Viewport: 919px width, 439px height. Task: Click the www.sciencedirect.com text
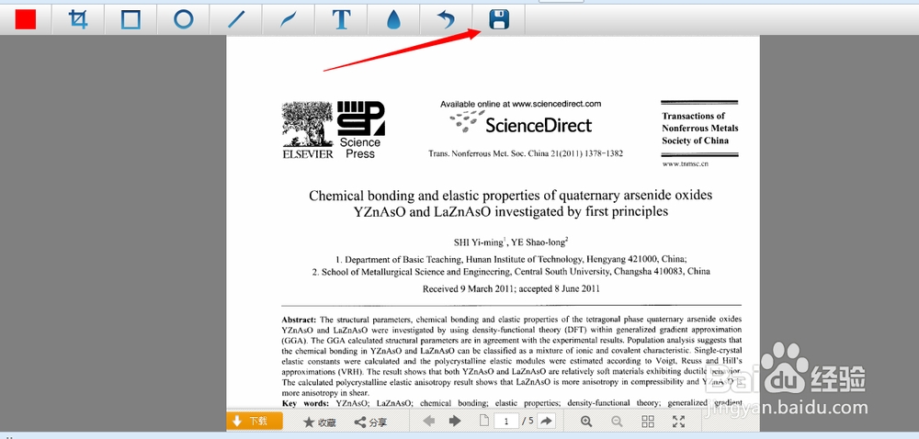tap(557, 104)
